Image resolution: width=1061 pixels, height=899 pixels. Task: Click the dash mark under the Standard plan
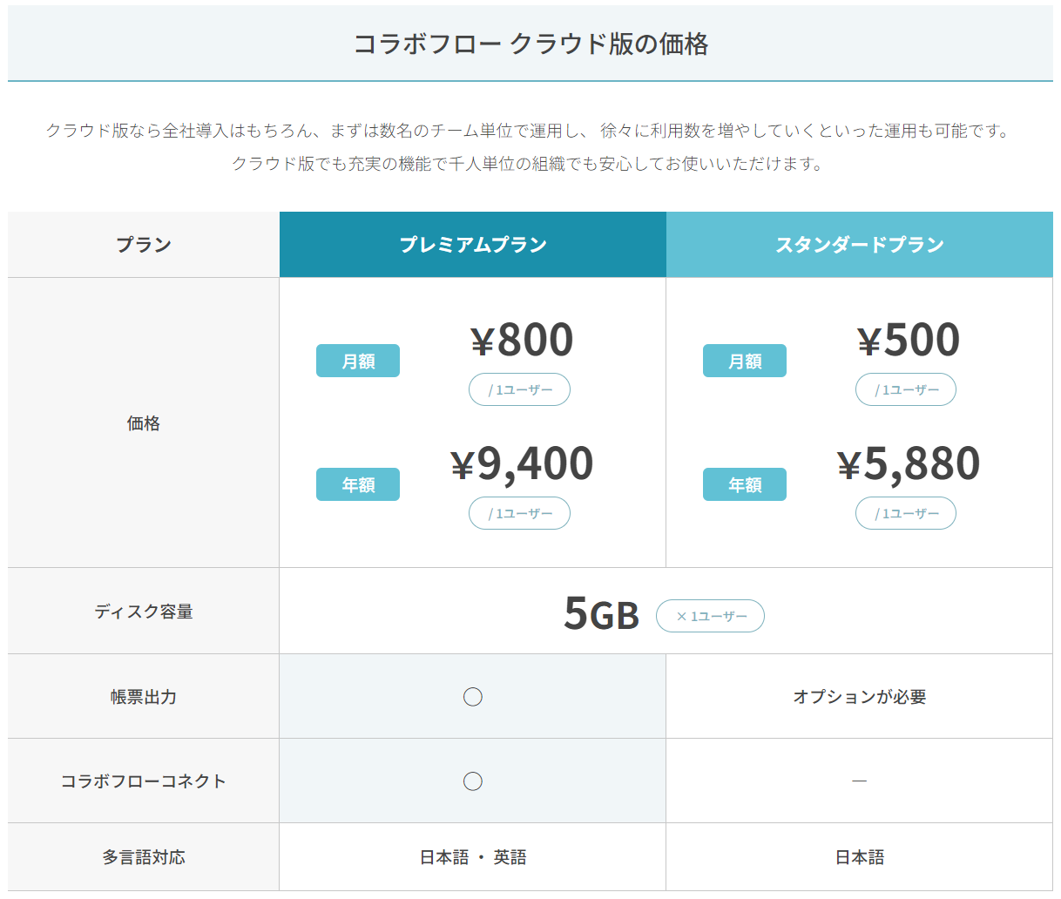point(859,781)
